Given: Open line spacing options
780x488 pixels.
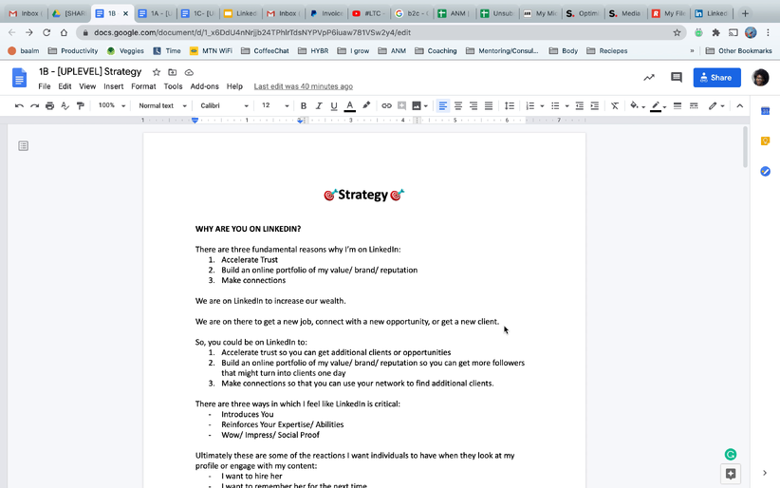Looking at the screenshot, I should (x=510, y=105).
